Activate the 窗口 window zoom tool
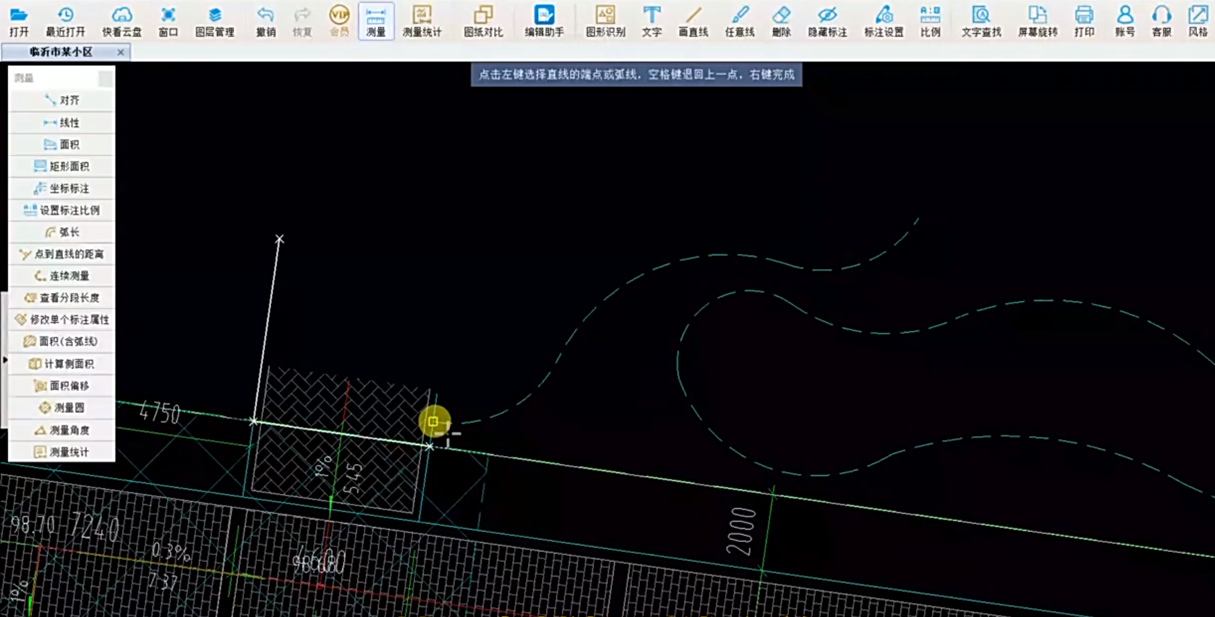Screen dimensions: 1215x617 pyautogui.click(x=168, y=21)
